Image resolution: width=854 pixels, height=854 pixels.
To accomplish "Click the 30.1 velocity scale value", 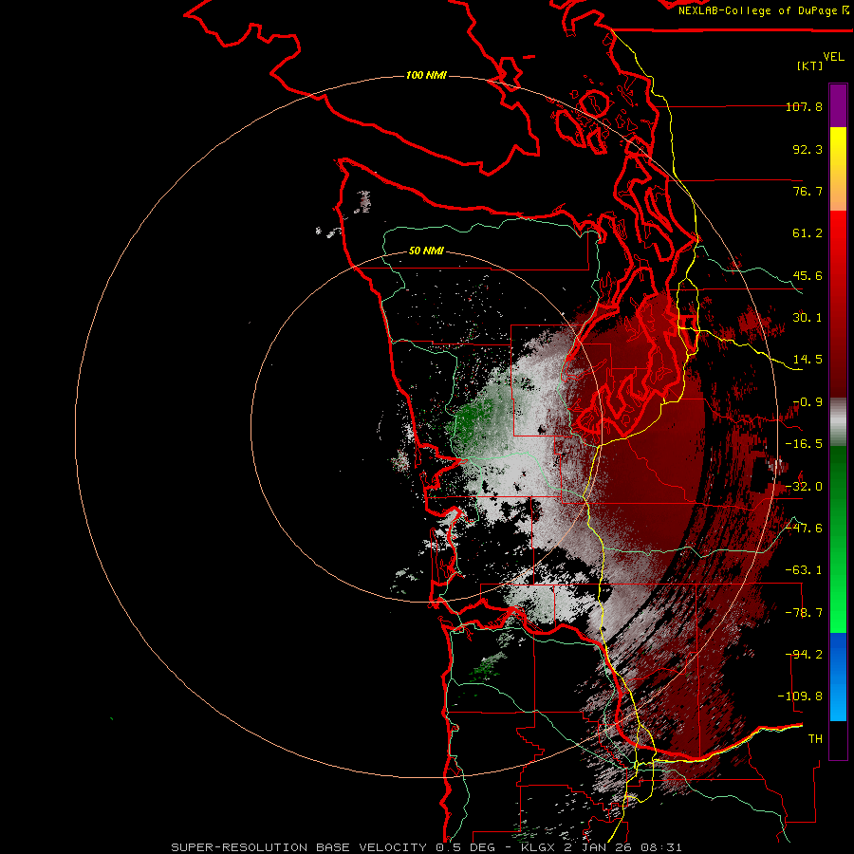I will click(x=808, y=318).
